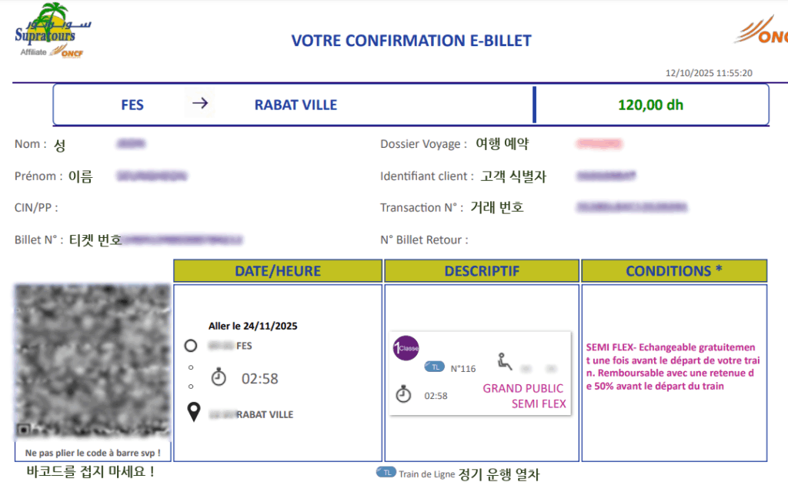Click the VOTRE CONFIRMATION E-BILLET title
Screen dimensions: 788x489
click(x=411, y=41)
